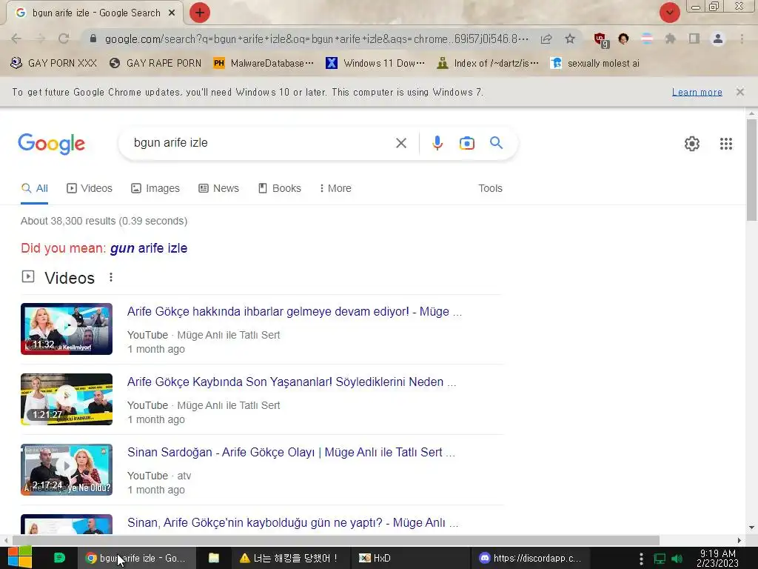The height and width of the screenshot is (569, 758).
Task: Dismiss the Chrome update infobar
Action: [739, 91]
